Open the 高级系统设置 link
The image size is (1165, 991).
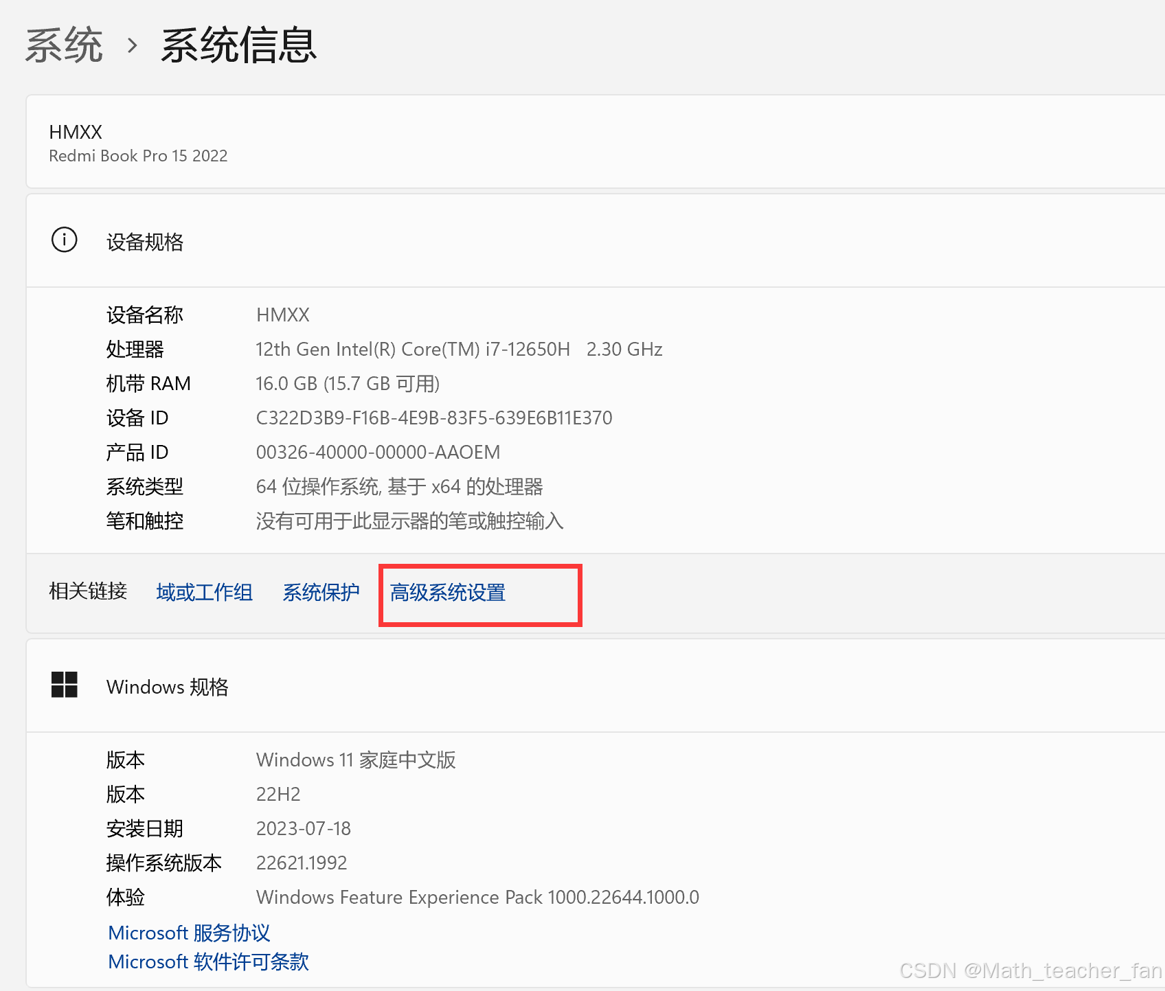(448, 592)
